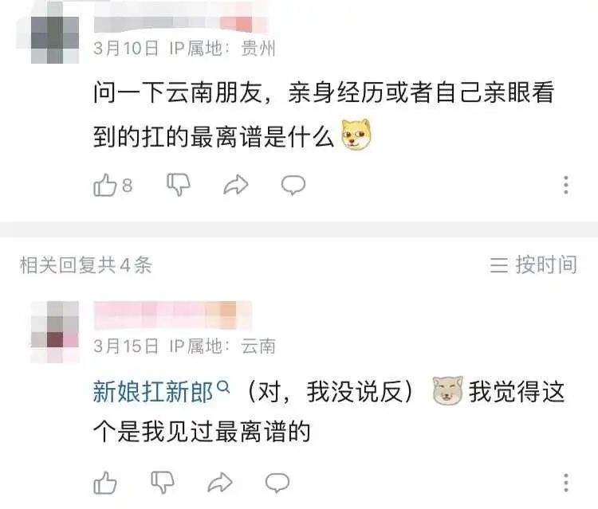Tap the search magnifier next to 新娘扛新郎

point(223,386)
